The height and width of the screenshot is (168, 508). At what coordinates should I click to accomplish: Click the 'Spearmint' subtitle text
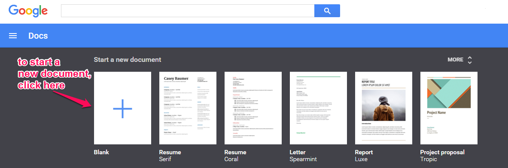303,159
